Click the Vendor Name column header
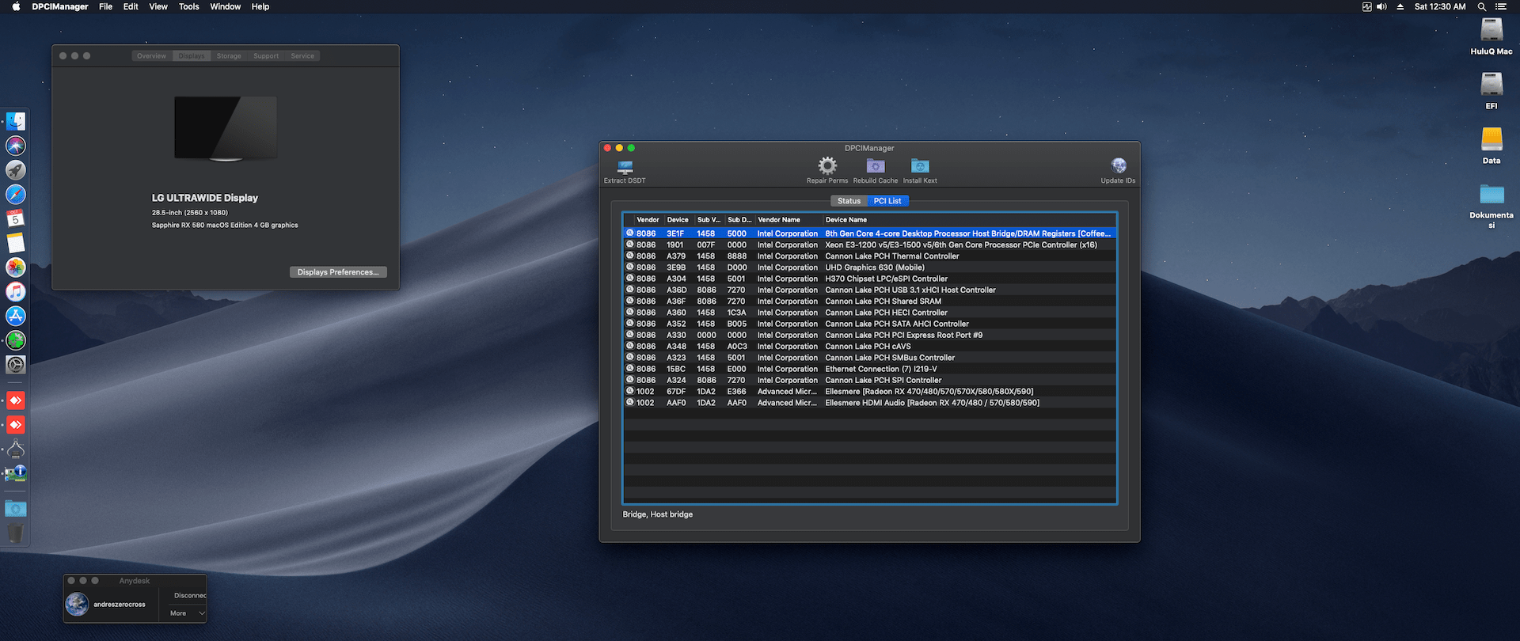Screen dimensions: 1520x641 (x=788, y=220)
